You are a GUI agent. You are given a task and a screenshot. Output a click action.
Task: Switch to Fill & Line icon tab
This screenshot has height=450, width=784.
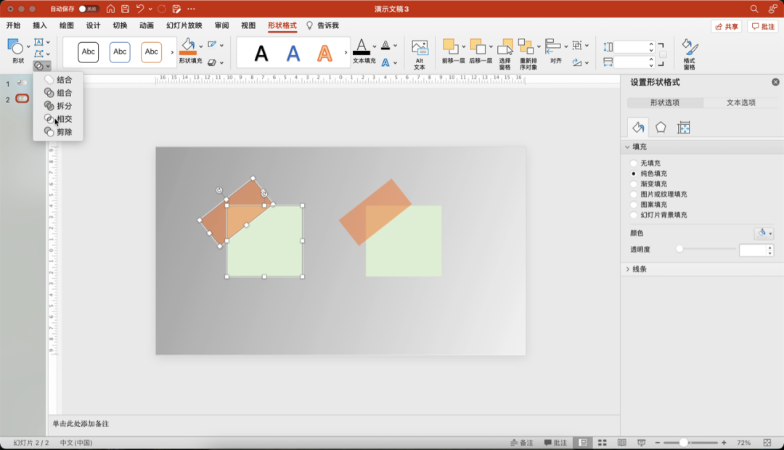click(638, 128)
